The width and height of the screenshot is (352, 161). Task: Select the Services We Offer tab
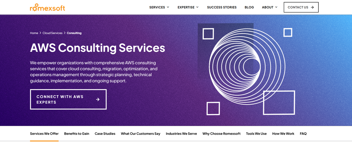point(44,134)
